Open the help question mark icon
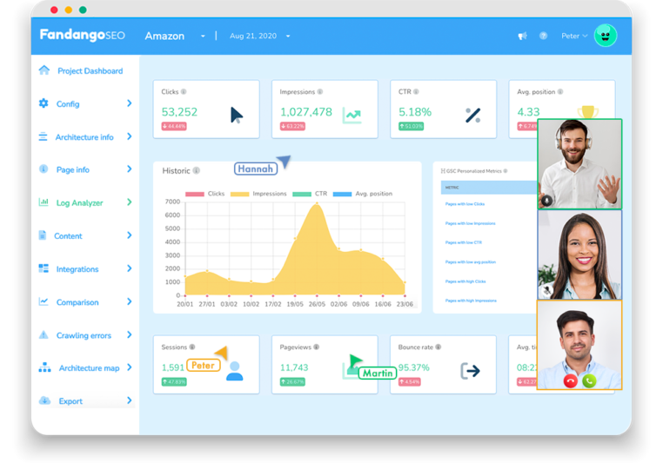The width and height of the screenshot is (663, 463). pos(543,36)
